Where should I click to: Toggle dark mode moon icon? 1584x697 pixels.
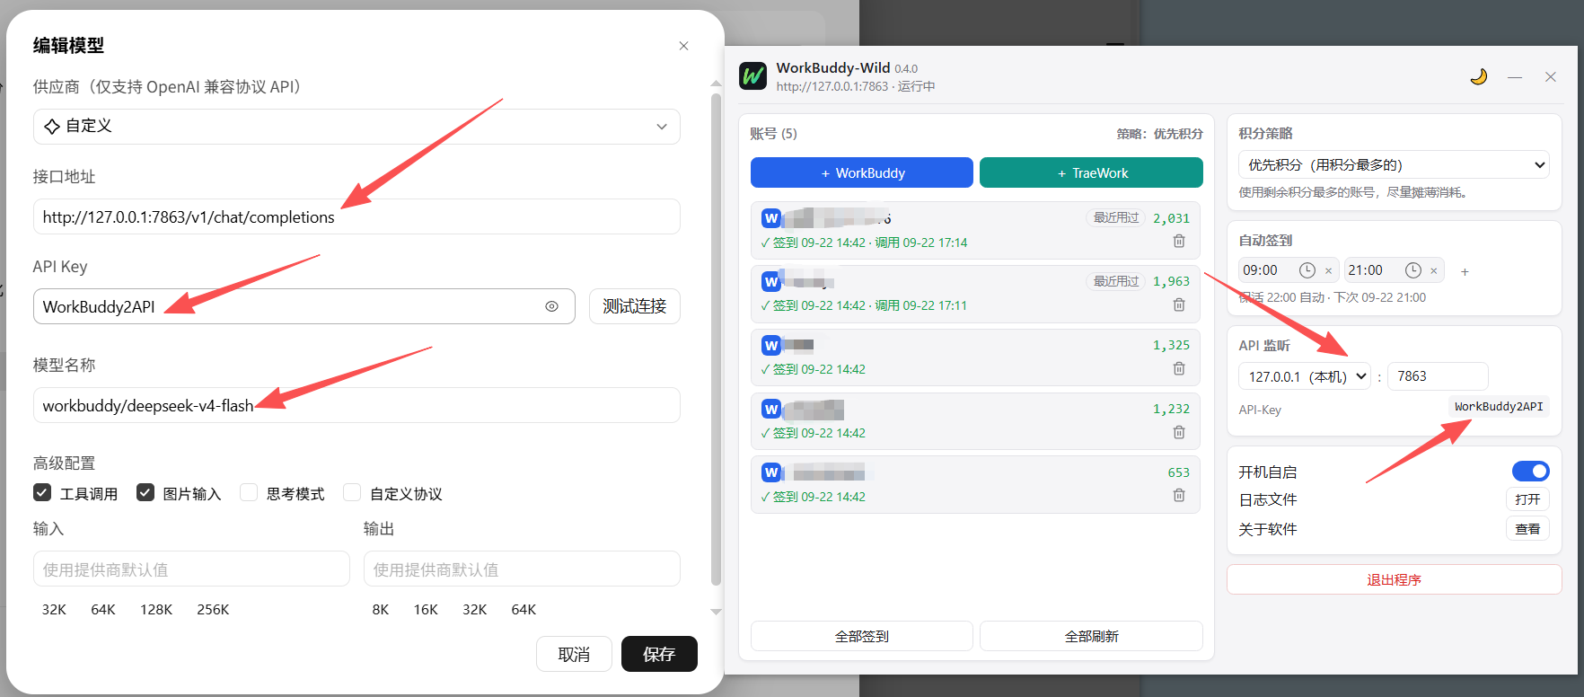click(1478, 76)
